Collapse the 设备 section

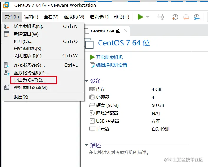click(86, 81)
